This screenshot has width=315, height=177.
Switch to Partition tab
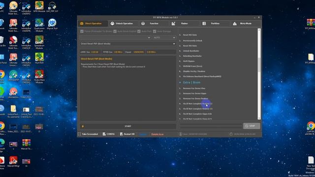[x=215, y=24]
